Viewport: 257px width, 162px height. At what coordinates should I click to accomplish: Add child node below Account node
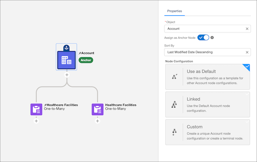67,75
